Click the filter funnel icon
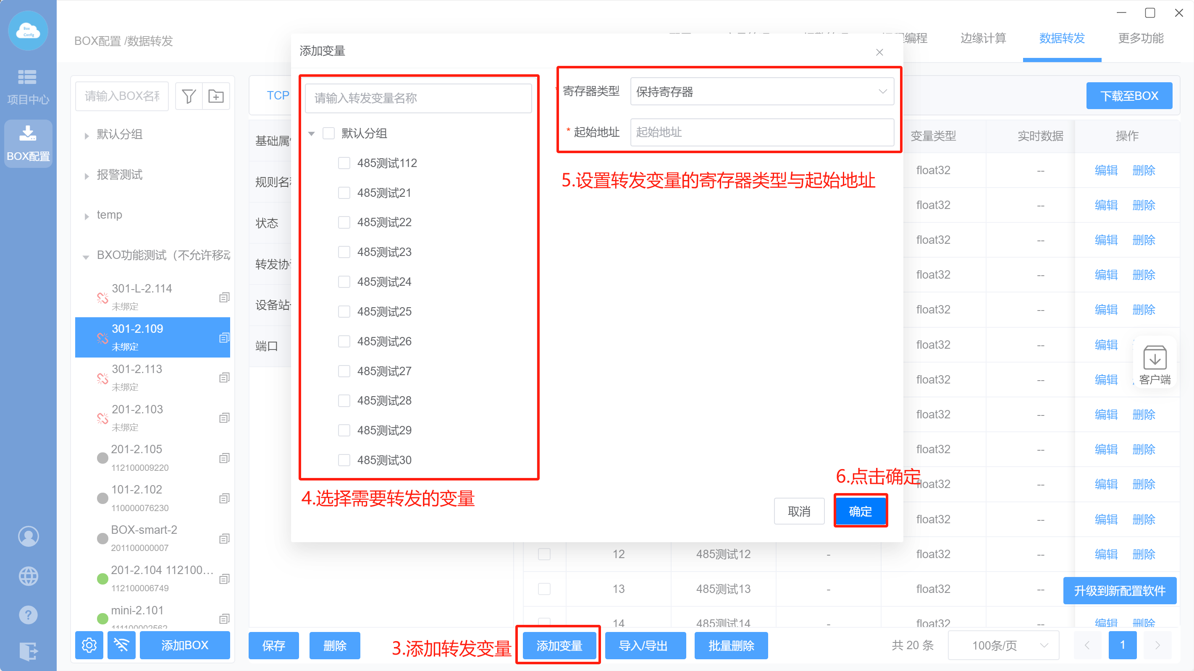 pos(189,97)
